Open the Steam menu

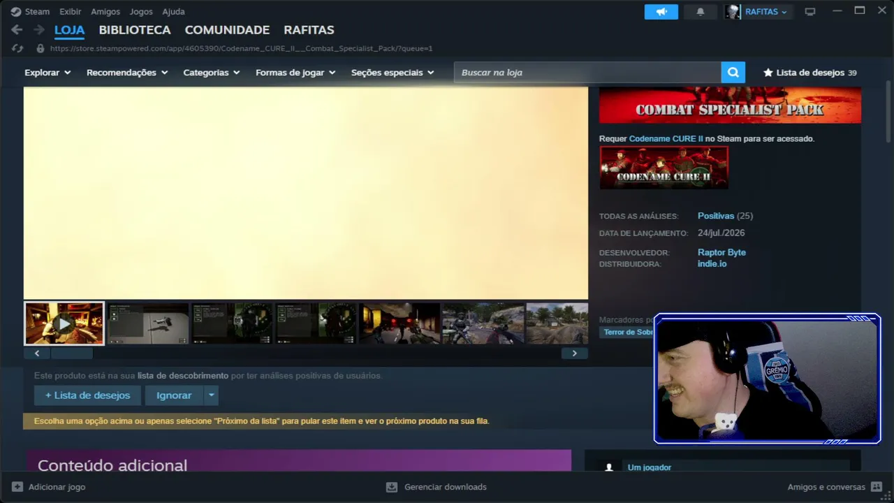(x=30, y=12)
